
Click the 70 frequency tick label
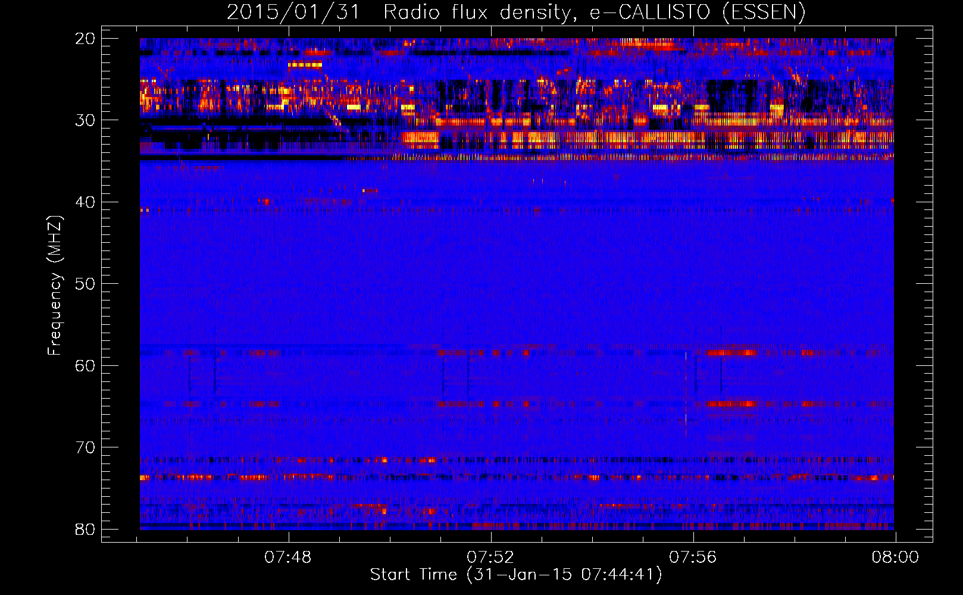point(85,447)
